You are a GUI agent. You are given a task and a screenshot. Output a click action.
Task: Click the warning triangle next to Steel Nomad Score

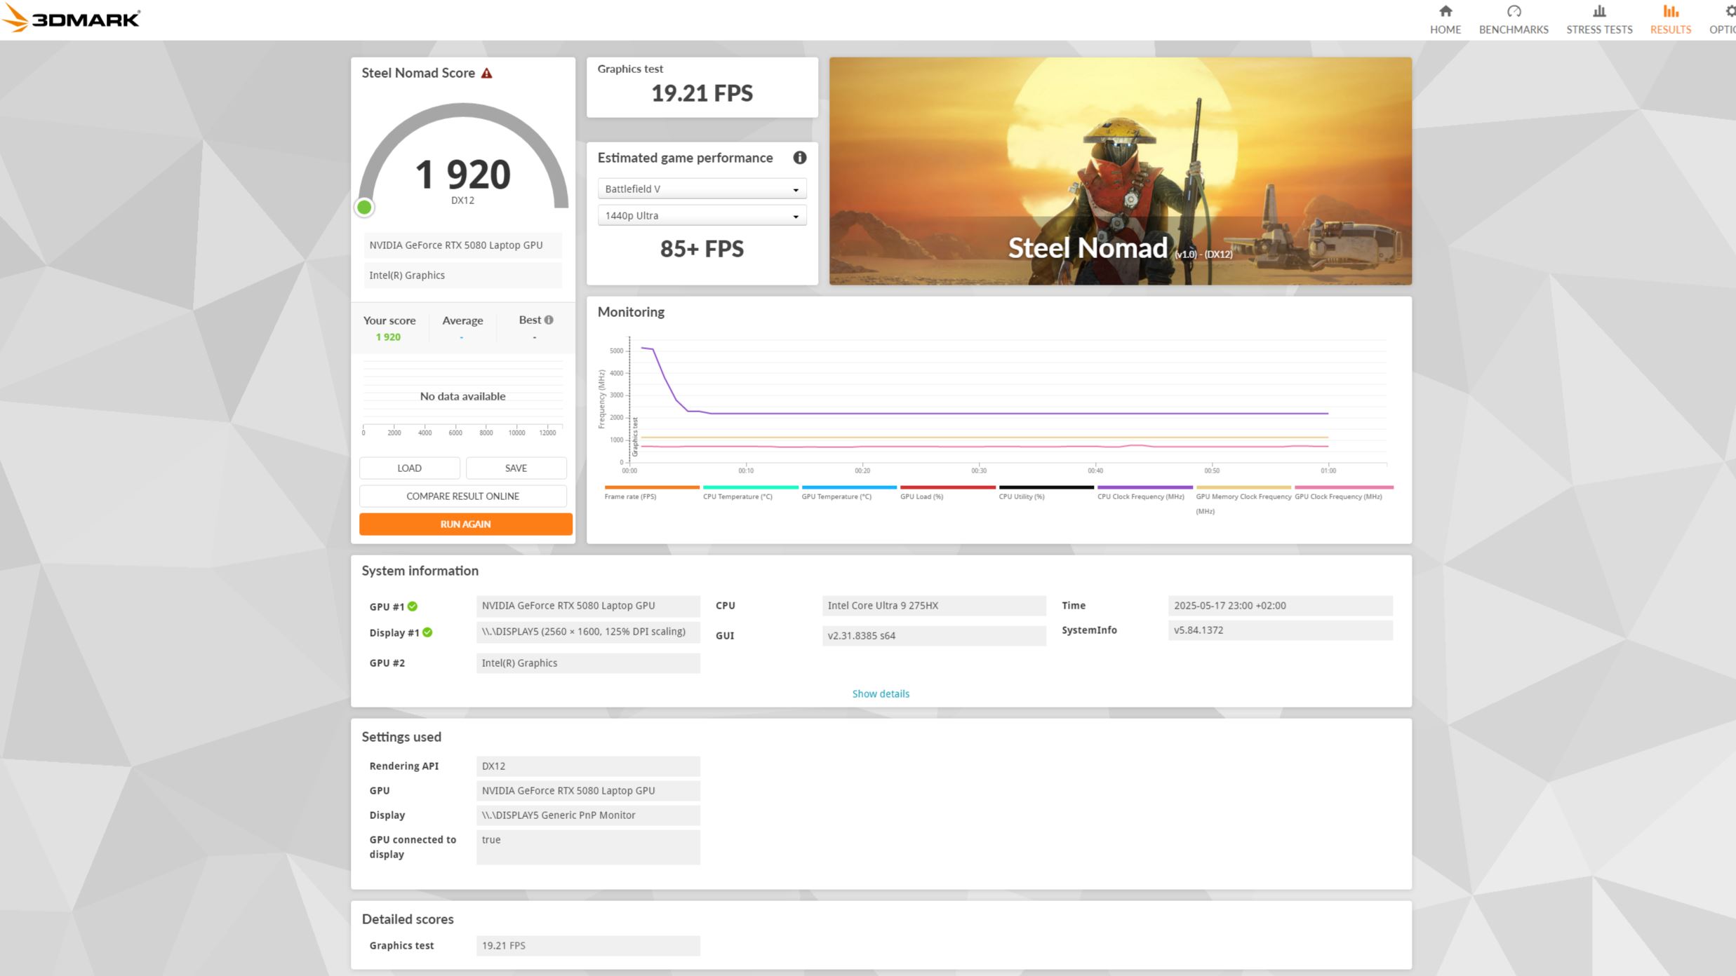[x=486, y=73]
